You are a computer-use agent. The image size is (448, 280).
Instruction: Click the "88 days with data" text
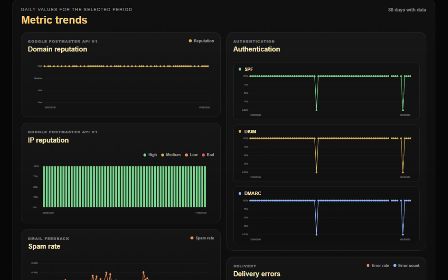(407, 10)
